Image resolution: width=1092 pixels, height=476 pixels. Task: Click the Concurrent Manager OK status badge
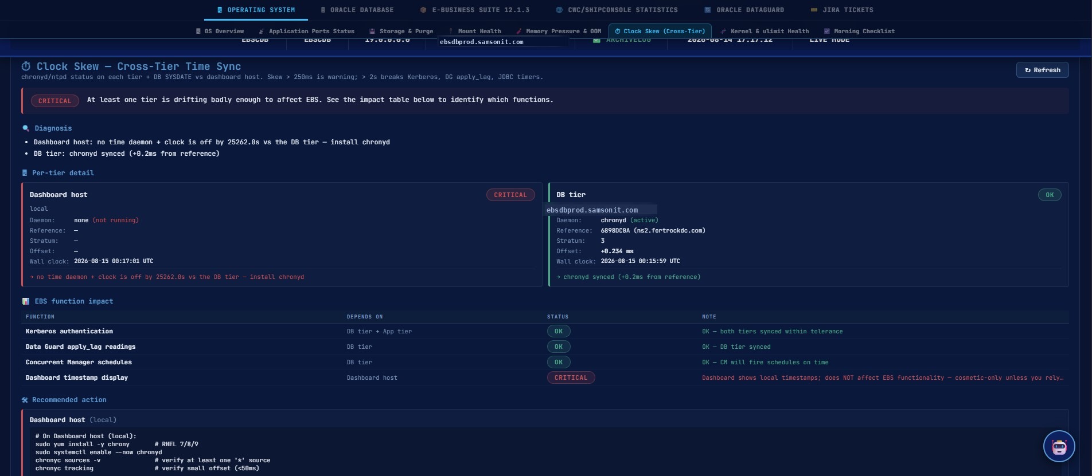(x=559, y=362)
